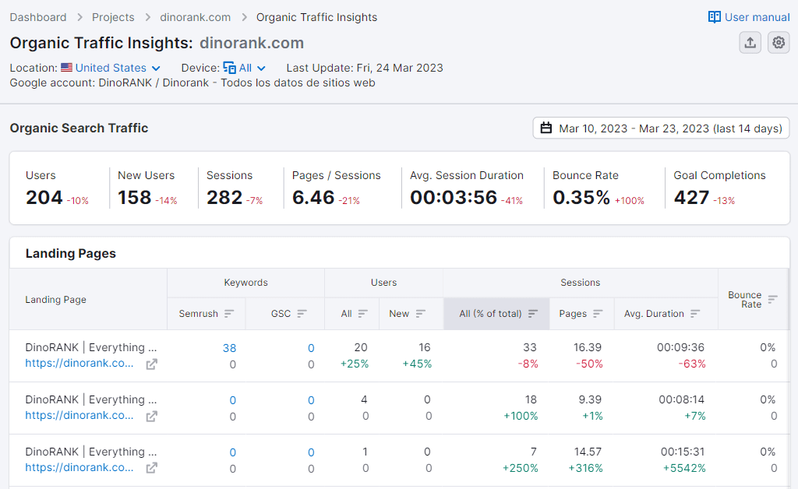Click Goal Completions value 427

point(692,197)
